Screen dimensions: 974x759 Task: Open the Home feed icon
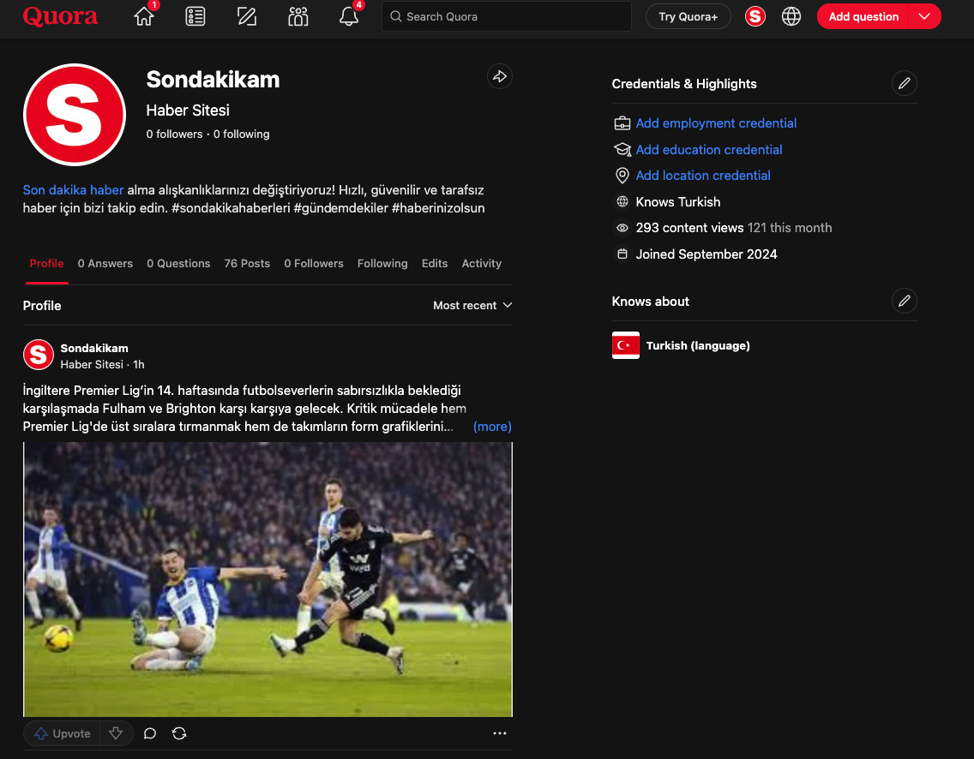[x=143, y=16]
